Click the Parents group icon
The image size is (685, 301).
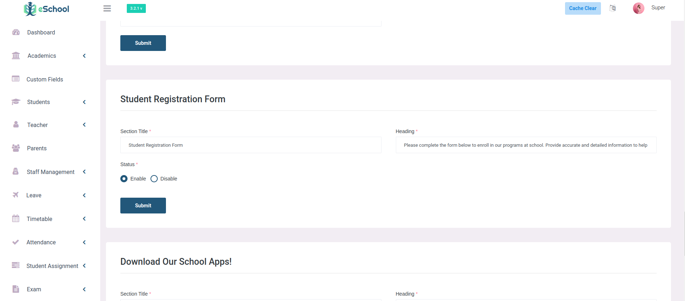coord(16,148)
